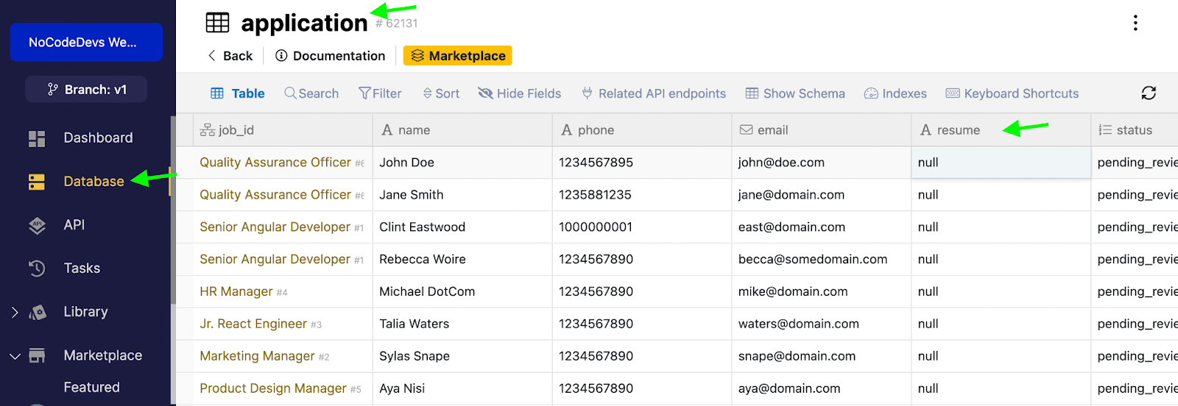
Task: Click the Related API endpoints plug icon
Action: [587, 93]
